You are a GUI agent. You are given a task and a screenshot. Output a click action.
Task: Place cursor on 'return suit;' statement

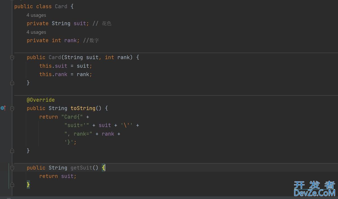(58, 176)
